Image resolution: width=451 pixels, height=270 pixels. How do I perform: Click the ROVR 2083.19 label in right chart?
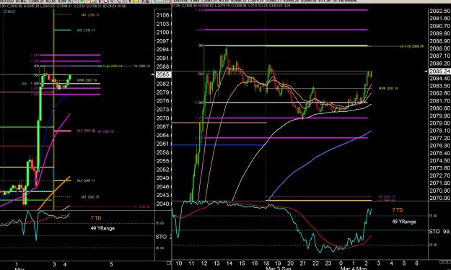pyautogui.click(x=388, y=88)
